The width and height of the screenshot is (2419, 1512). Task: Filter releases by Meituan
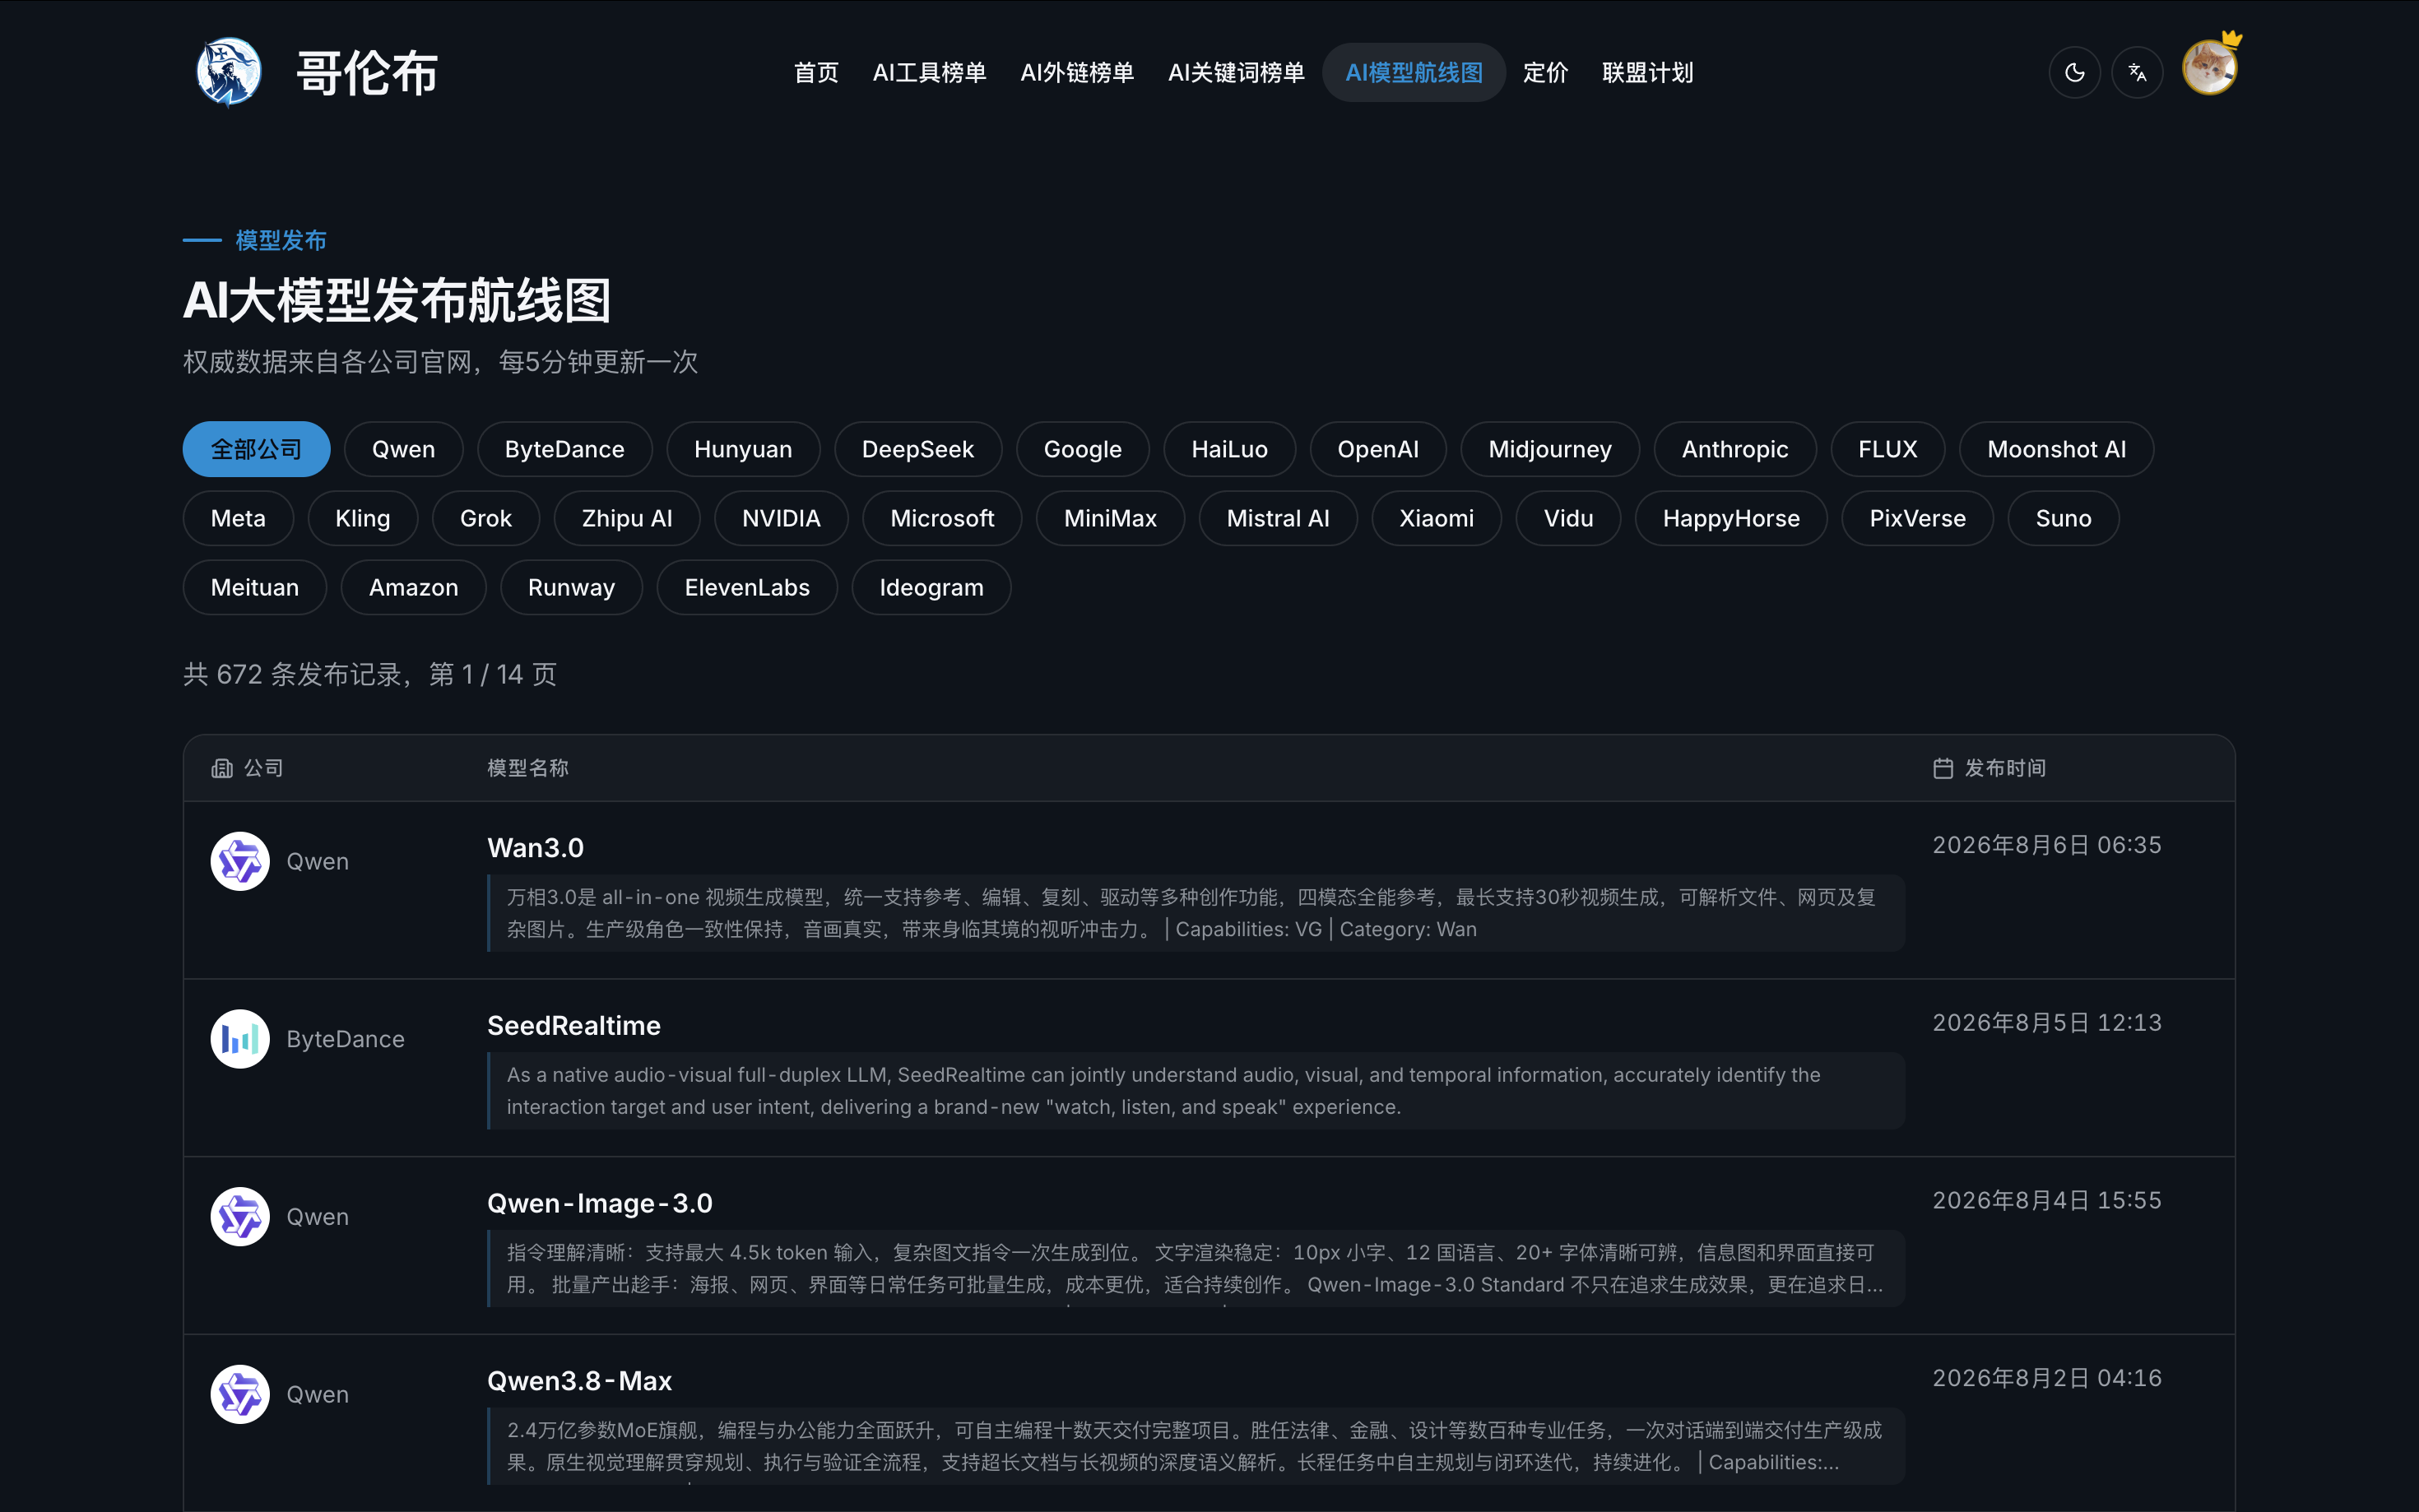[x=255, y=587]
